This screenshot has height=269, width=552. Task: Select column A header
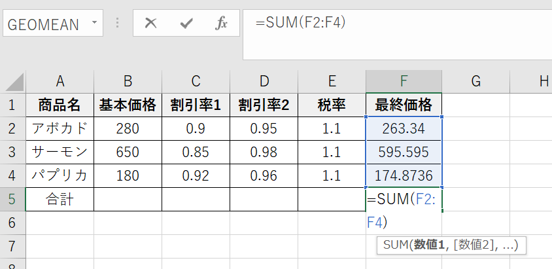pyautogui.click(x=60, y=81)
